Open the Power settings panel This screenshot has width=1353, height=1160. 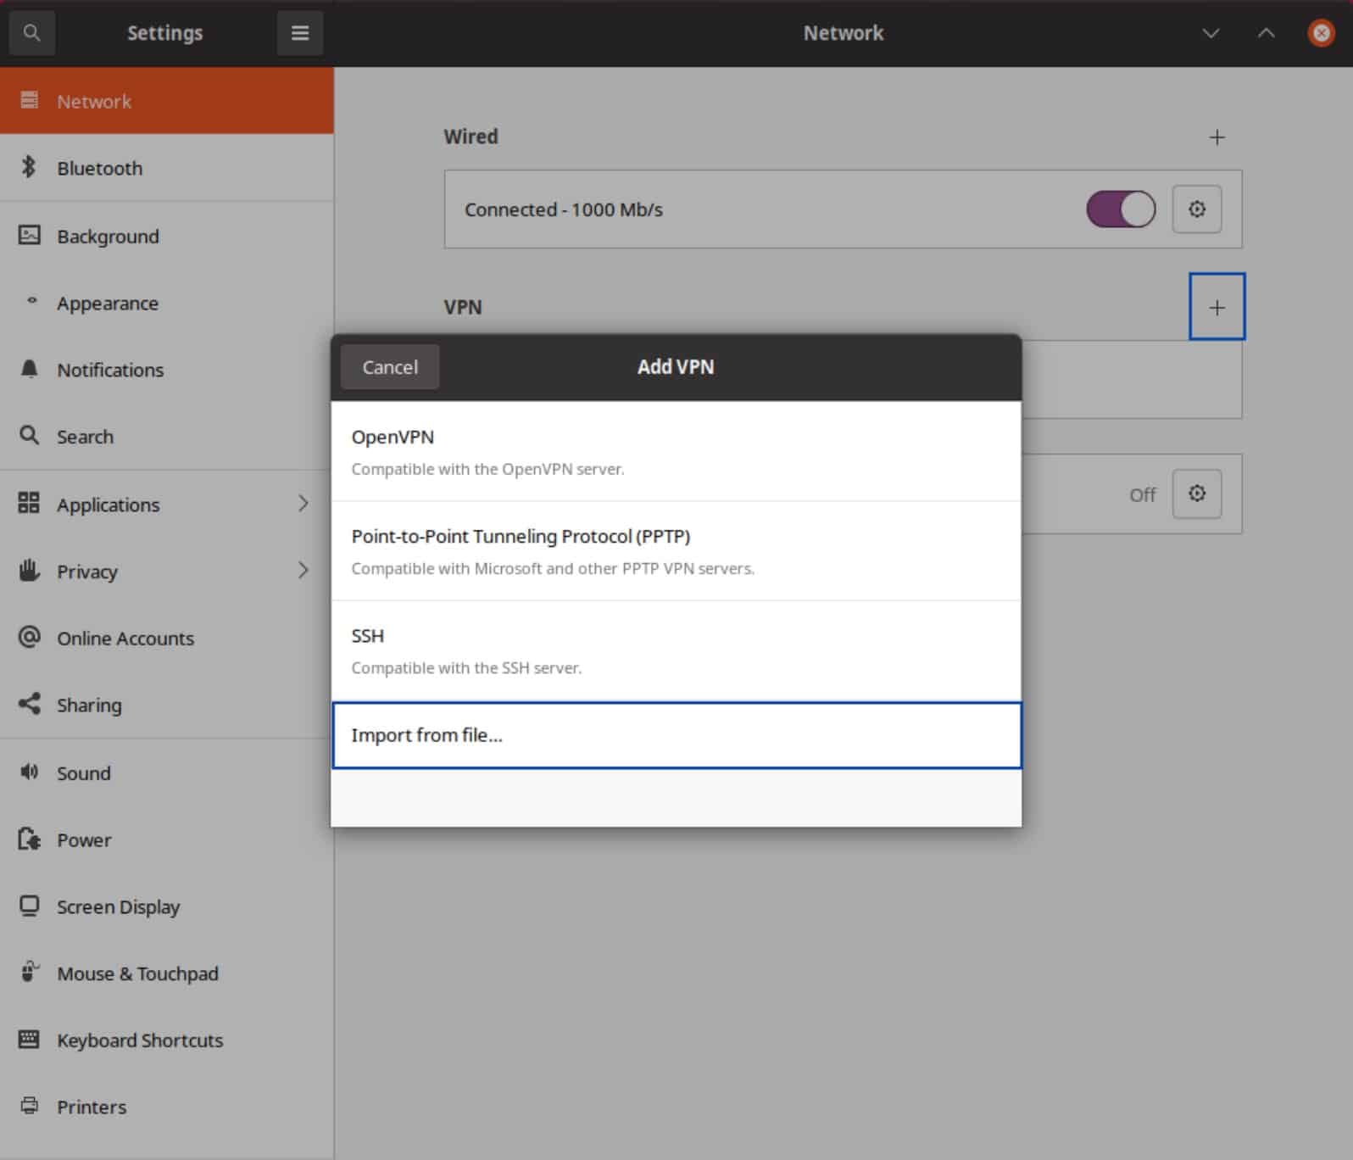pos(167,839)
